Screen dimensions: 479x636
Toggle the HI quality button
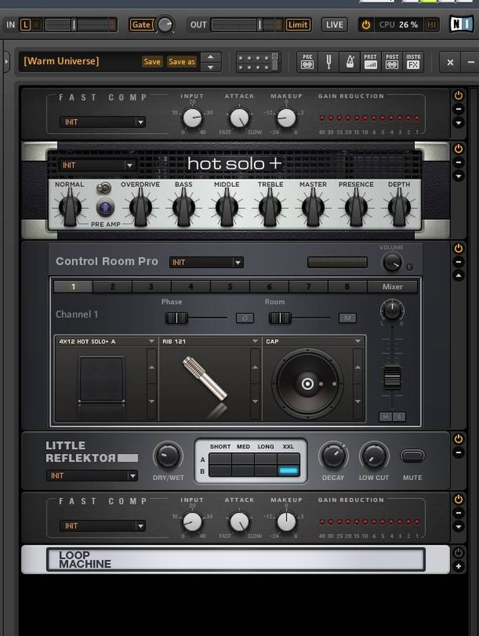(x=432, y=25)
